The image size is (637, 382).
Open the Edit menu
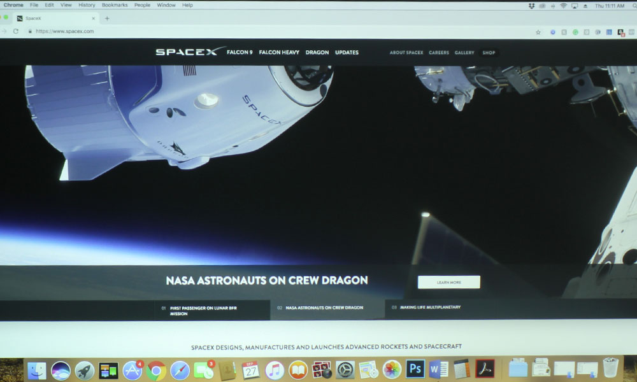pos(49,5)
